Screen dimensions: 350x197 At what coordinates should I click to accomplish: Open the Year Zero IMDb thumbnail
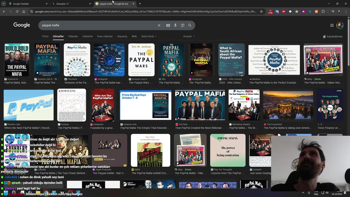[x=150, y=150]
